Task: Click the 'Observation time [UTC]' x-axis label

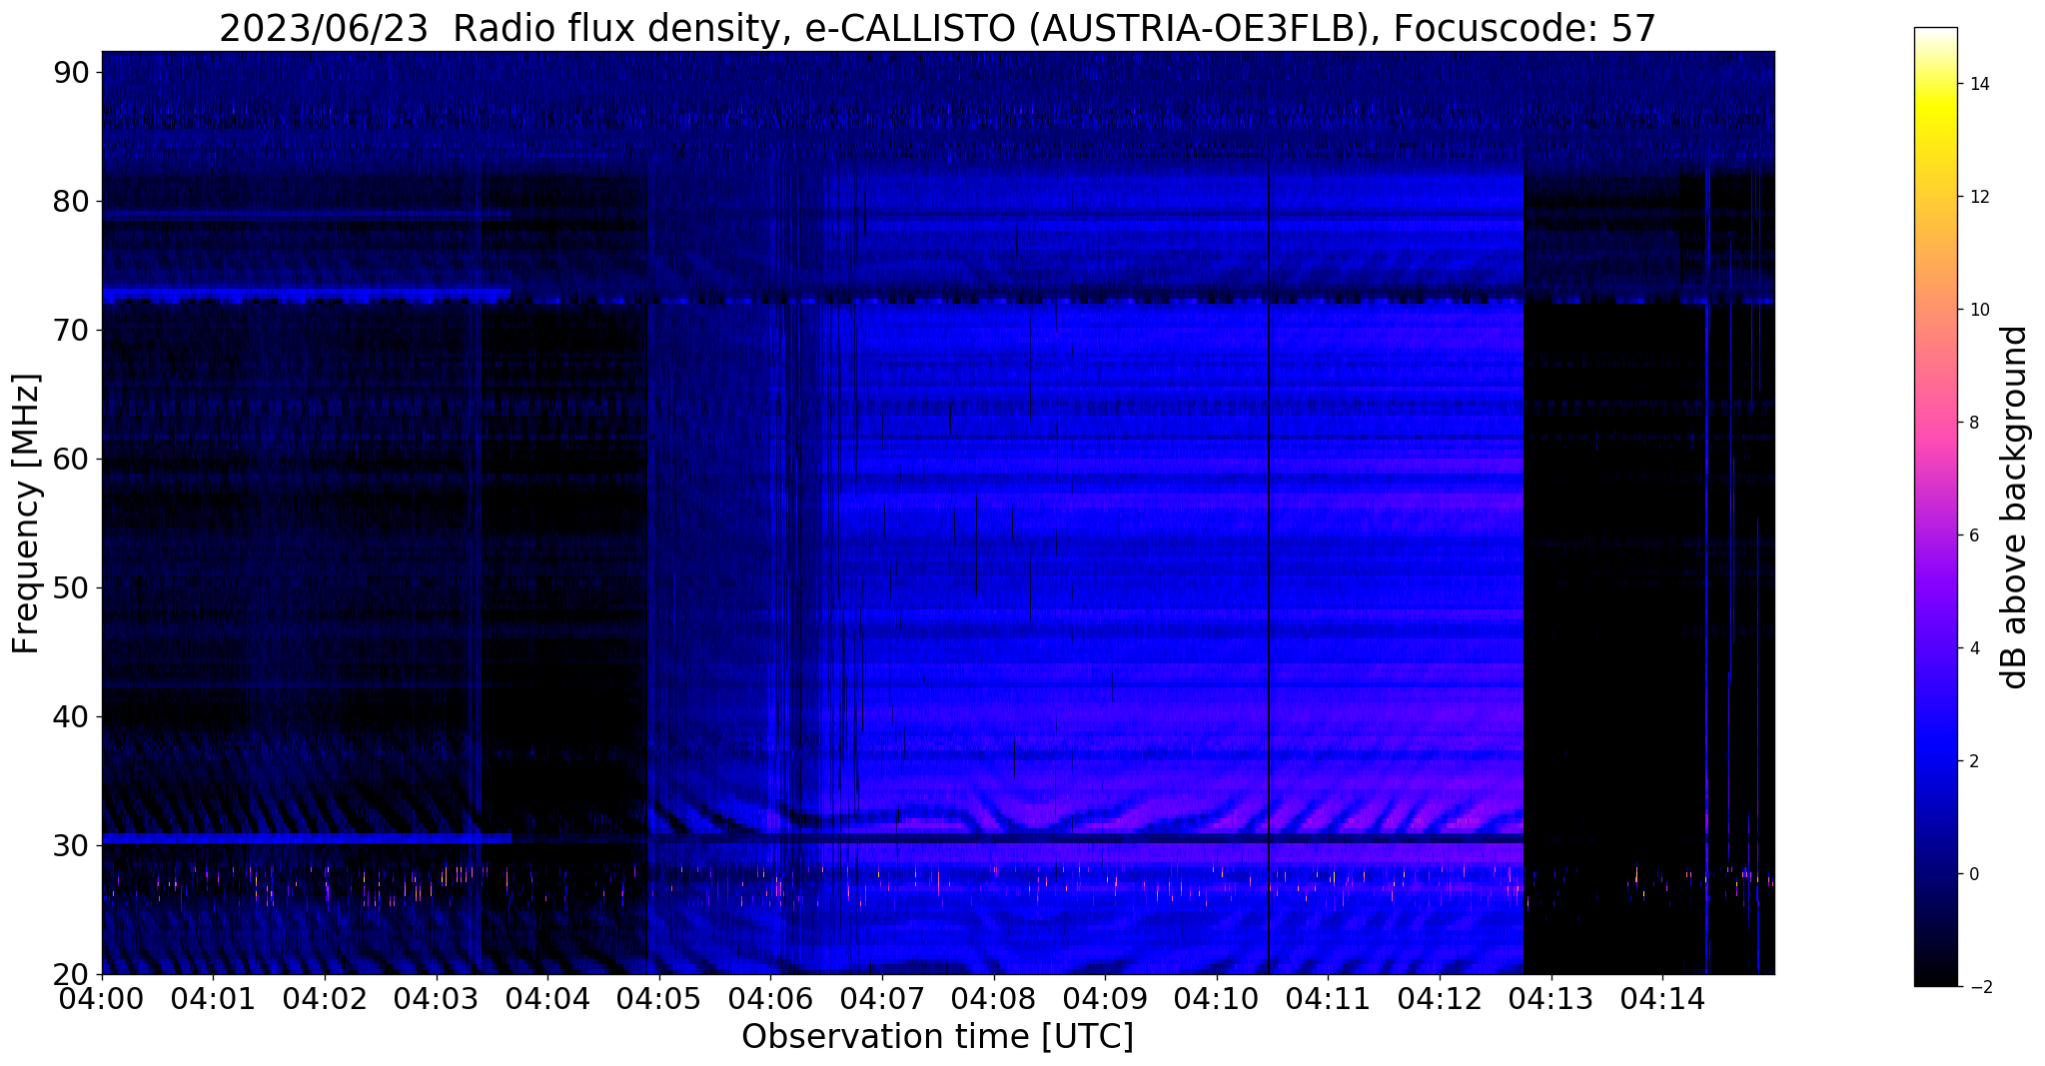Action: click(937, 1037)
